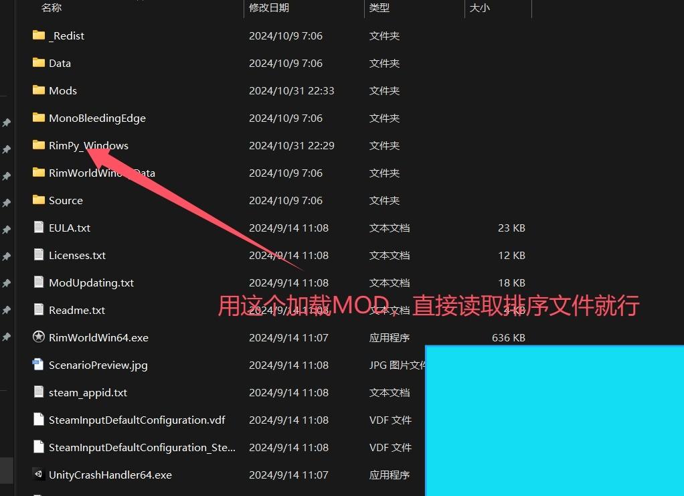Click the EULA.txt document icon
The image size is (684, 496).
click(39, 228)
